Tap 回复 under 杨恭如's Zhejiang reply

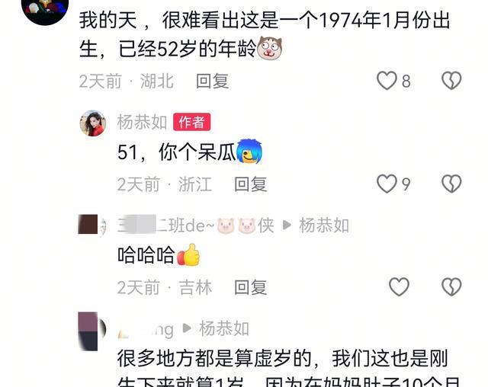(251, 184)
